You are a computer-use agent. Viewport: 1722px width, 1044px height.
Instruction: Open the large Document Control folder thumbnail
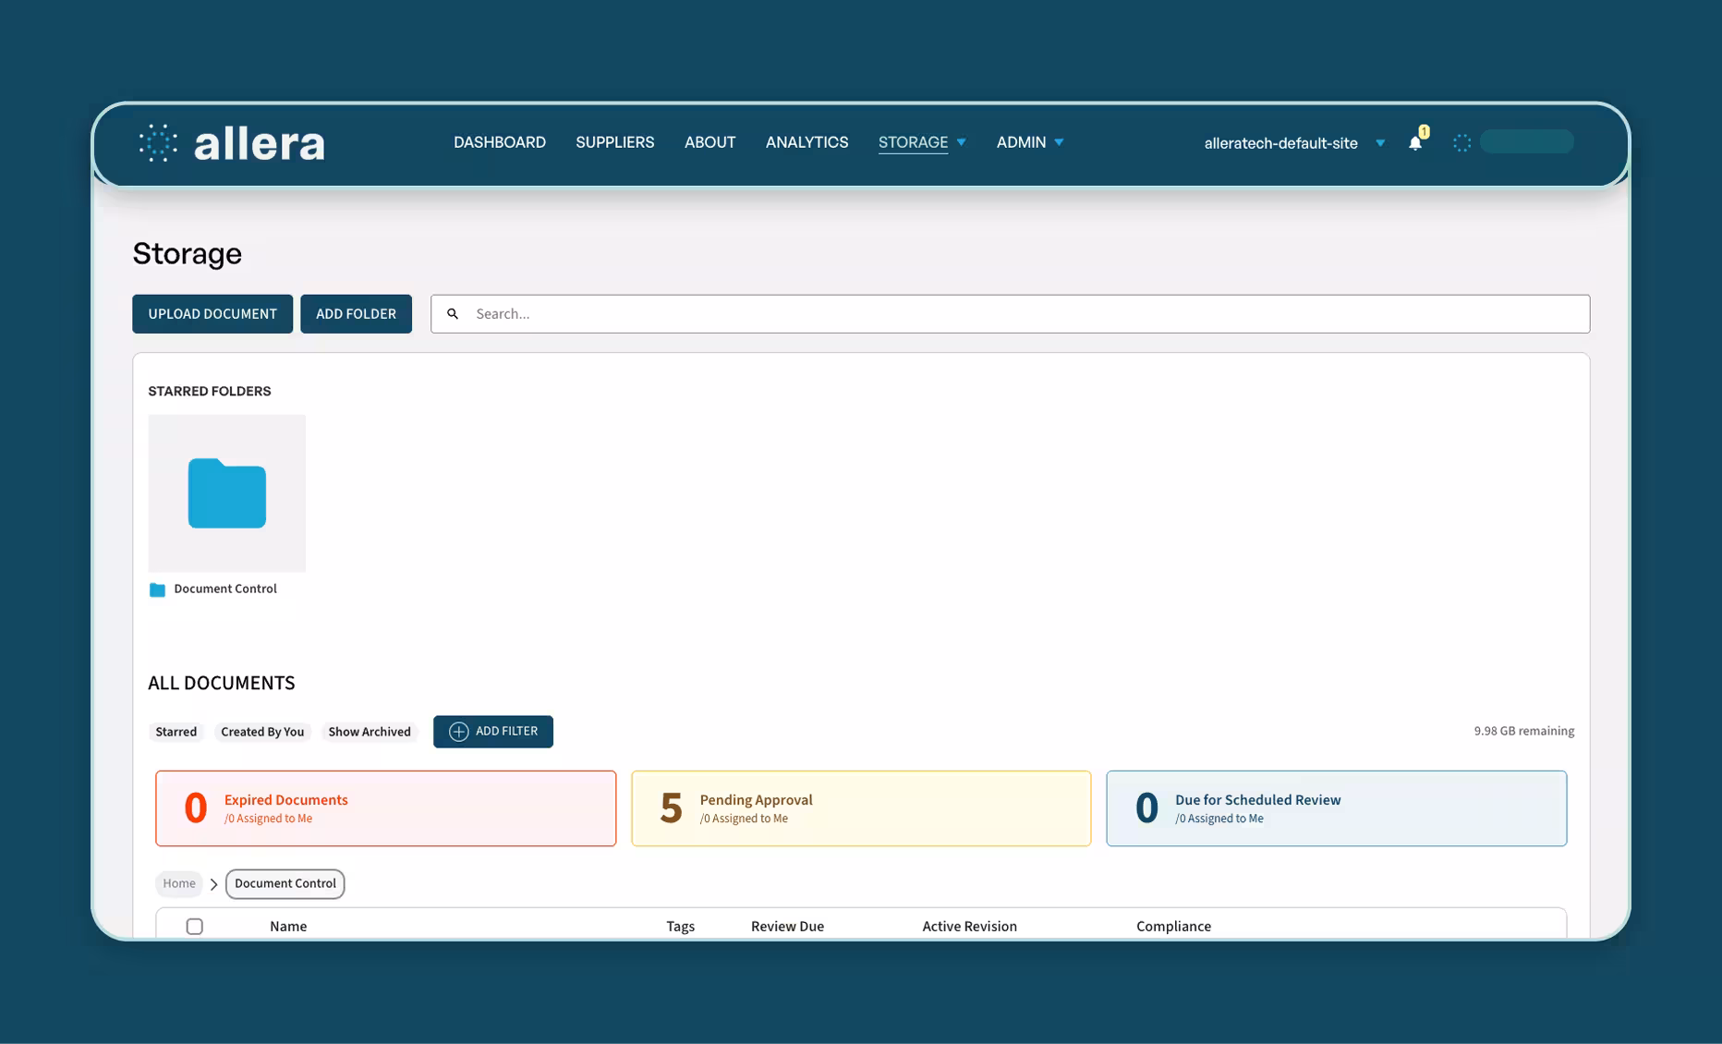[227, 493]
